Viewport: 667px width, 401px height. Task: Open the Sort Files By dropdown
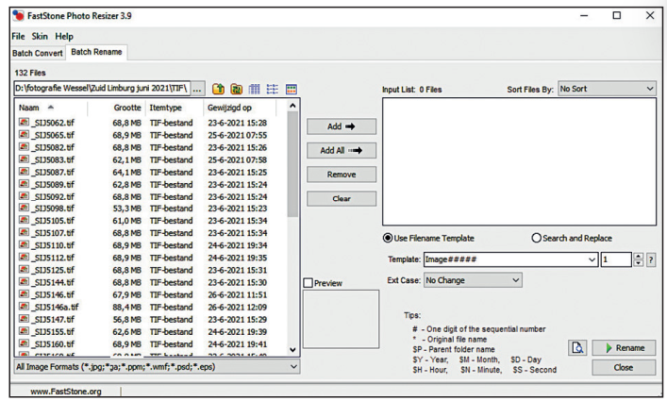[x=606, y=89]
